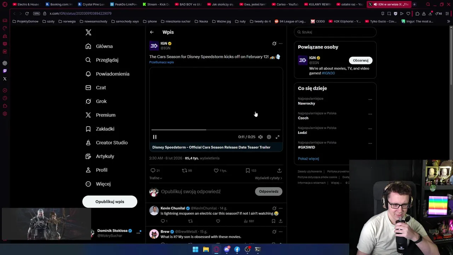Open Grok in the sidebar
Viewport: 453px width, 255px height.
tap(96, 101)
